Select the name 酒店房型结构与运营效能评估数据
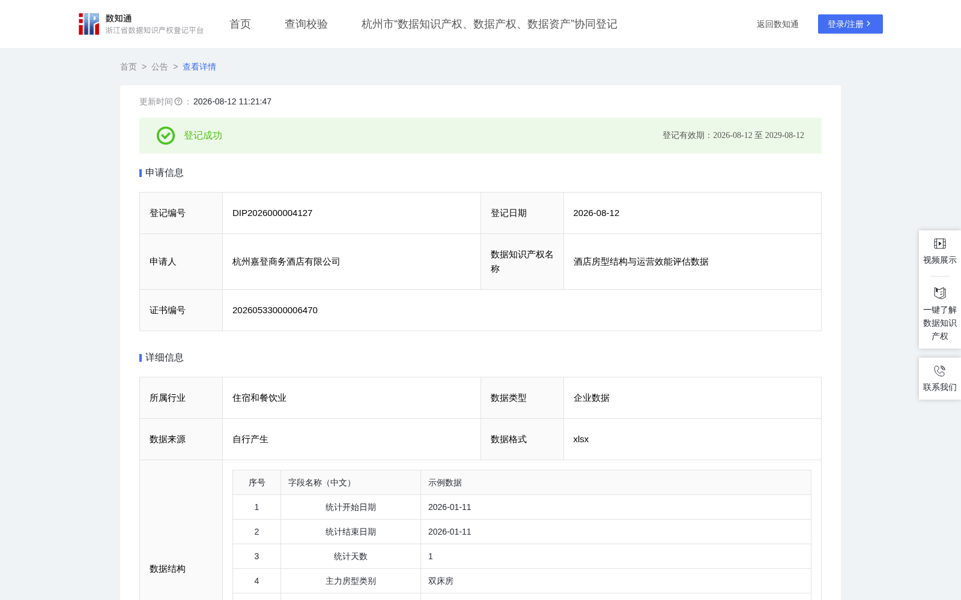961x600 pixels. 641,262
